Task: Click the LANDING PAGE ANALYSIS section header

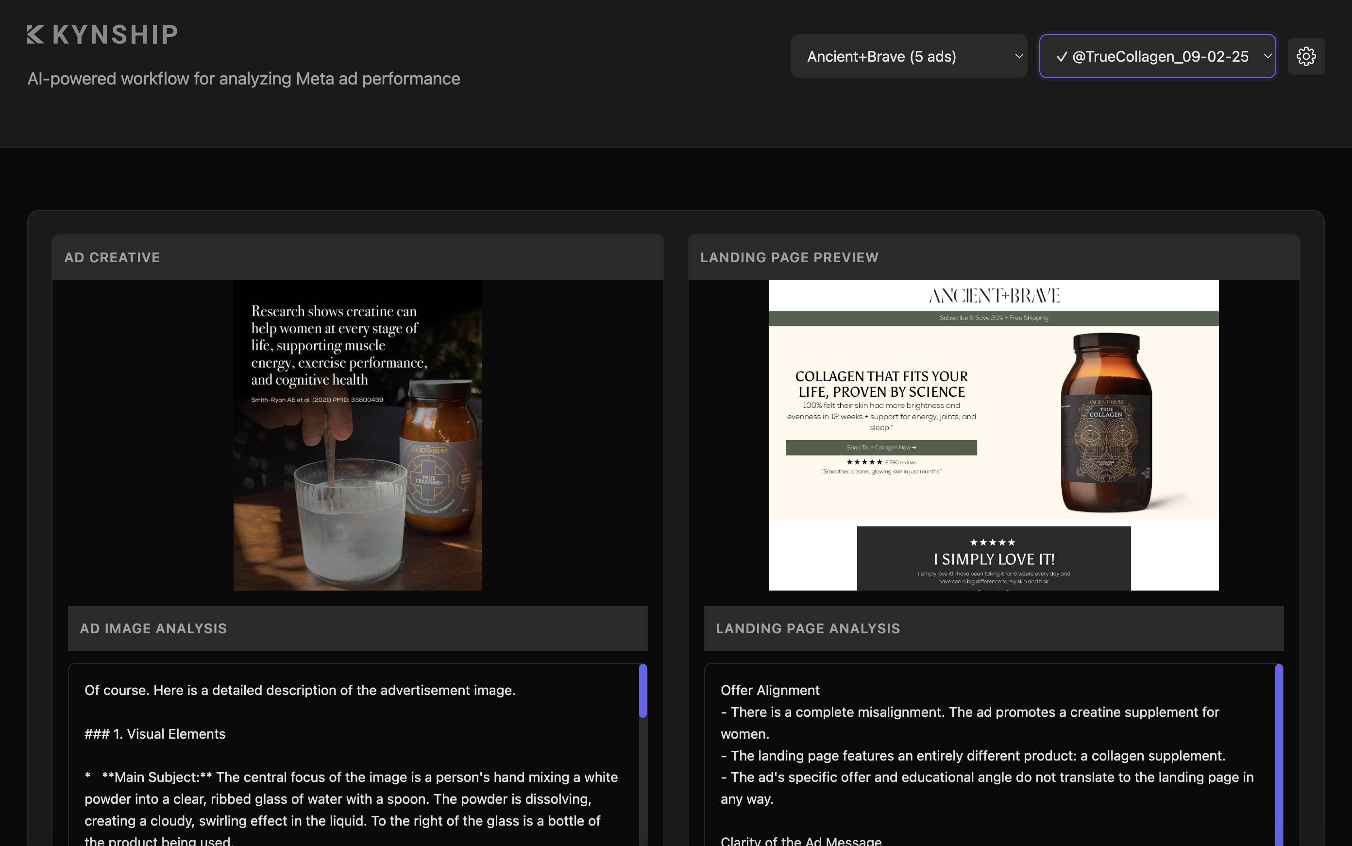Action: 808,628
